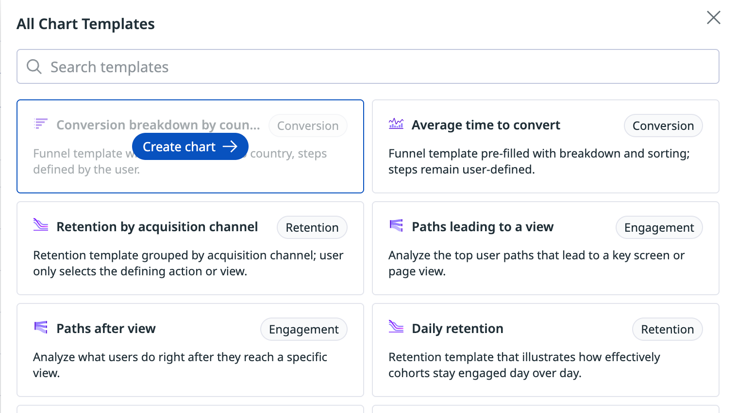The width and height of the screenshot is (737, 413).
Task: Click the magnifying glass search icon
Action: [x=34, y=66]
